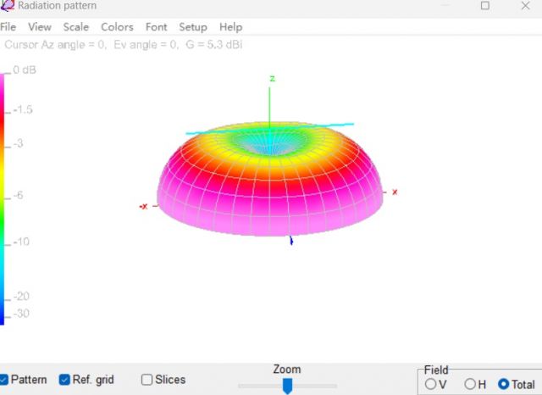Click the dB color scale bar
This screenshot has height=395, width=542.
[2, 199]
